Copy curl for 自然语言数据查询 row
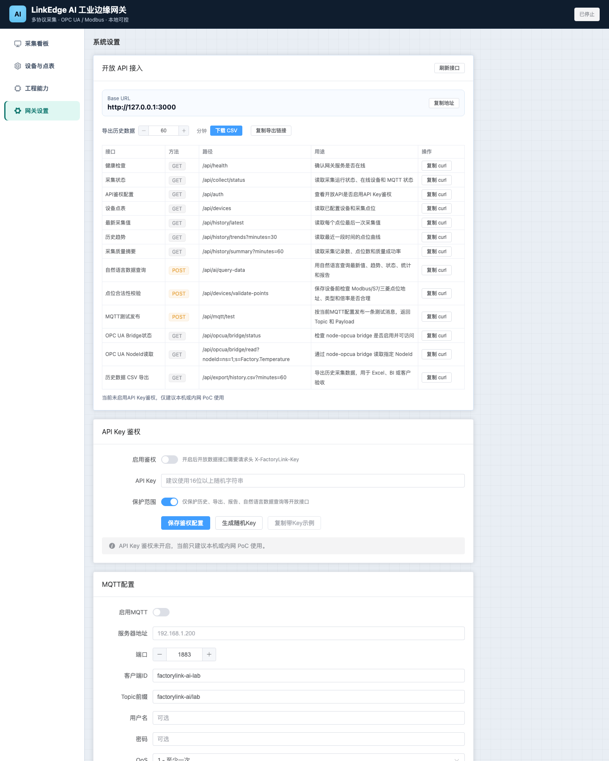 click(x=436, y=270)
